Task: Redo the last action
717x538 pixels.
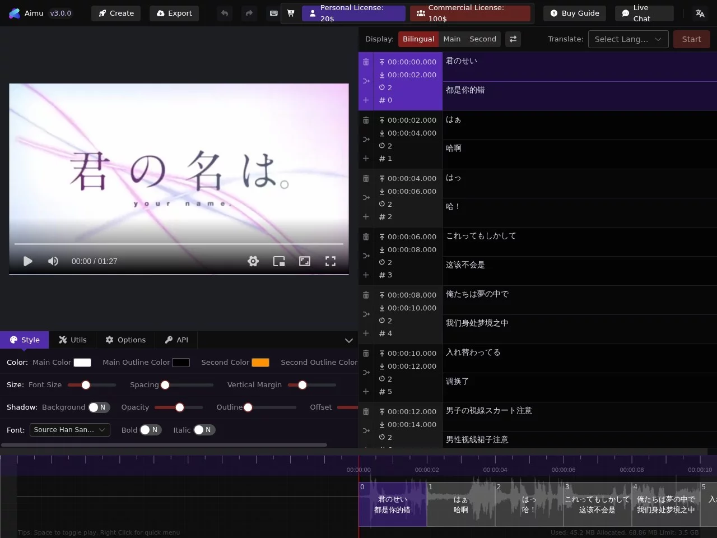Action: (248, 13)
